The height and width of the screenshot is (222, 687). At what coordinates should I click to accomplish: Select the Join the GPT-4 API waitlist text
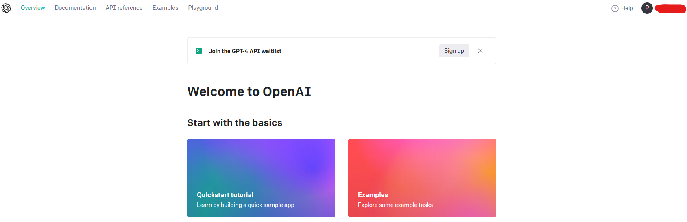point(245,51)
